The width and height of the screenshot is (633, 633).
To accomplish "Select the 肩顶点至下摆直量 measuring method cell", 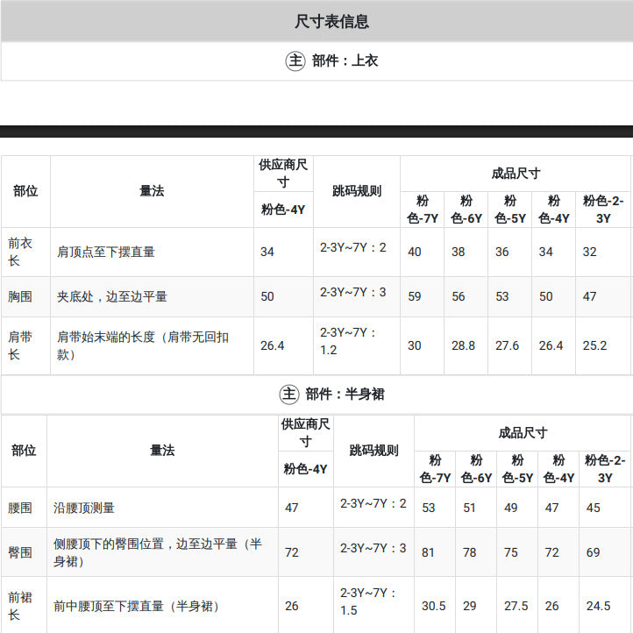I will pyautogui.click(x=106, y=252).
